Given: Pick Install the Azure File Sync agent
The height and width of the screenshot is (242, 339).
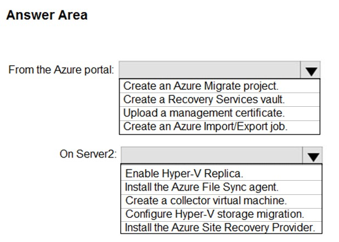Looking at the screenshot, I should pyautogui.click(x=222, y=187).
